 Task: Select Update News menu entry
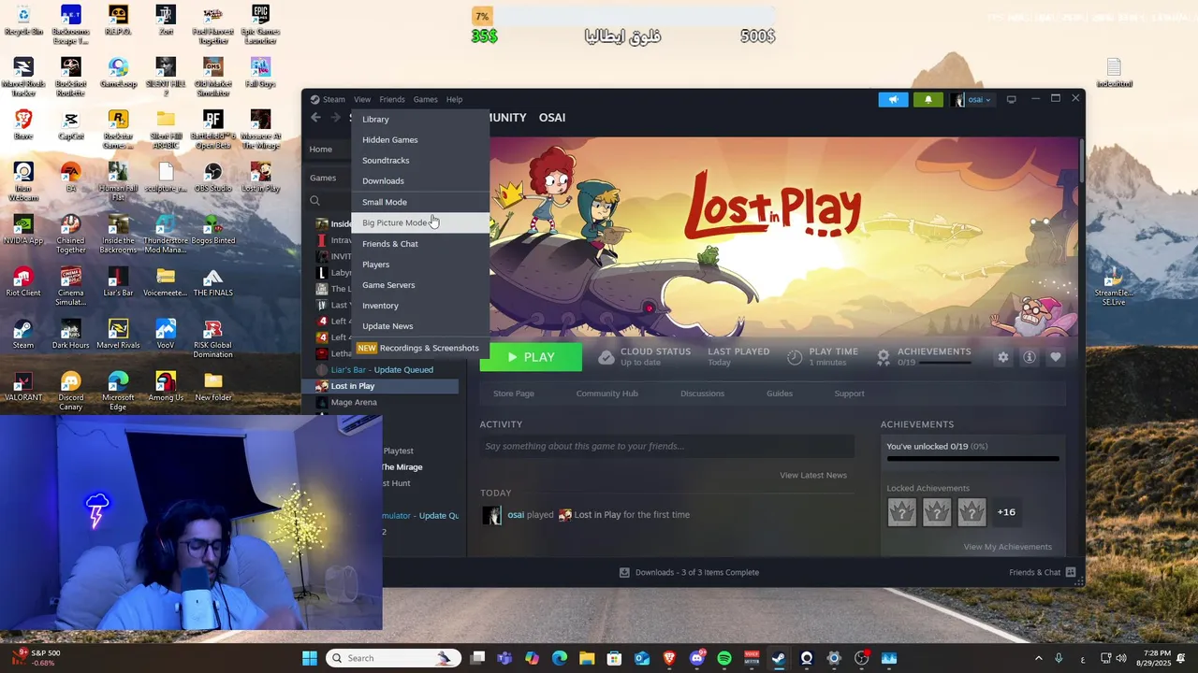pyautogui.click(x=420, y=325)
